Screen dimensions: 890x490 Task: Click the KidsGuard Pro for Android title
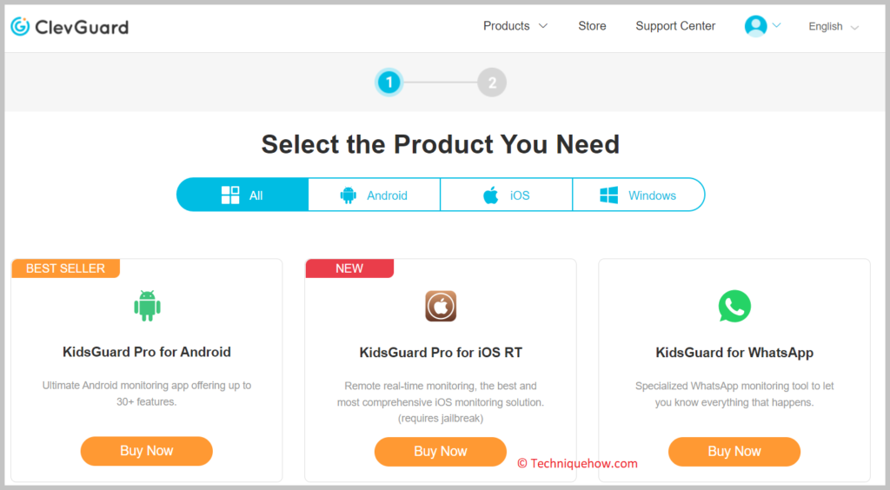pyautogui.click(x=146, y=352)
